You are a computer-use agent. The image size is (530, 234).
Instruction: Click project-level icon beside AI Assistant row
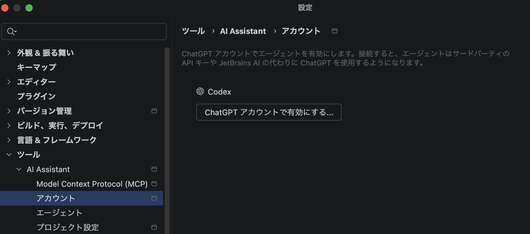tap(154, 169)
